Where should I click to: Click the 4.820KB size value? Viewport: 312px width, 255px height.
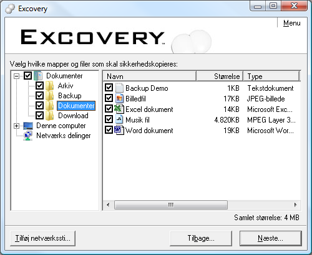coord(227,120)
